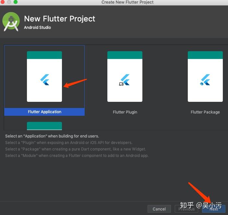Click the Next button
The height and width of the screenshot is (215, 228).
coord(214,209)
